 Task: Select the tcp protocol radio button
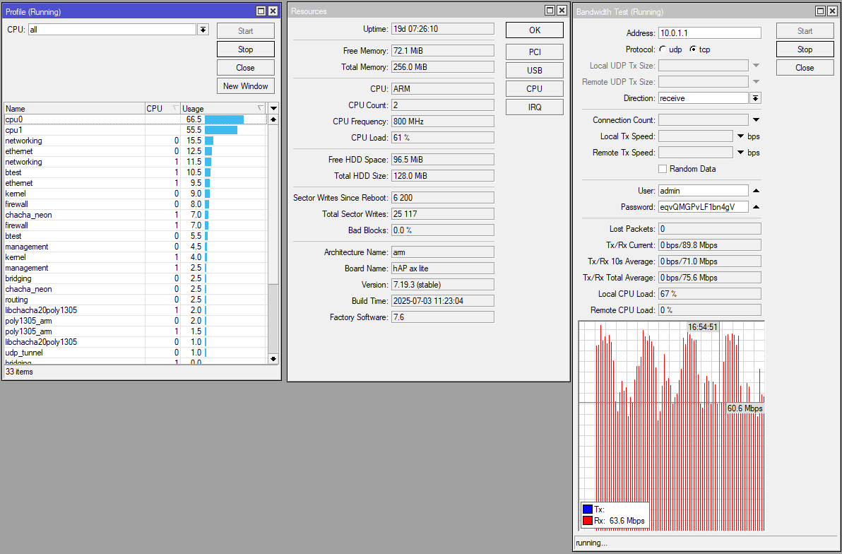692,49
